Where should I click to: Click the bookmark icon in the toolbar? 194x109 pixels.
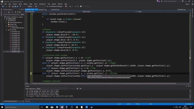pos(81,6)
